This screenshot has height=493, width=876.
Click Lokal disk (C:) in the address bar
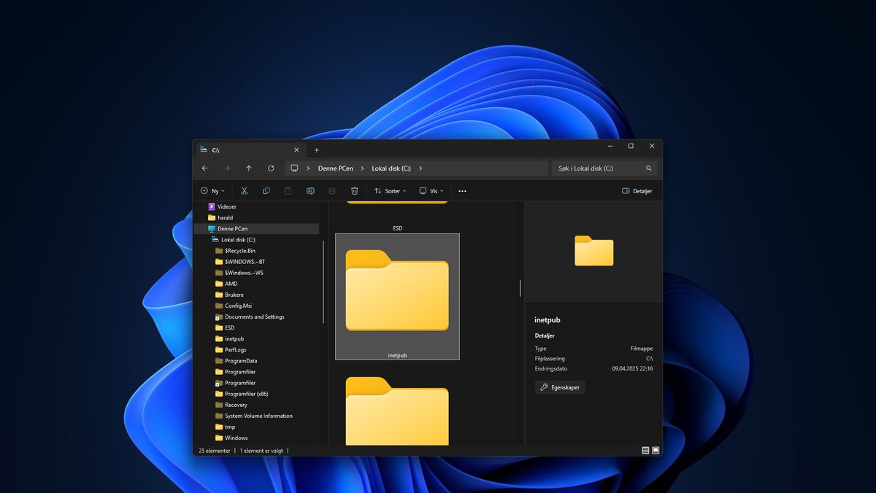coord(391,168)
